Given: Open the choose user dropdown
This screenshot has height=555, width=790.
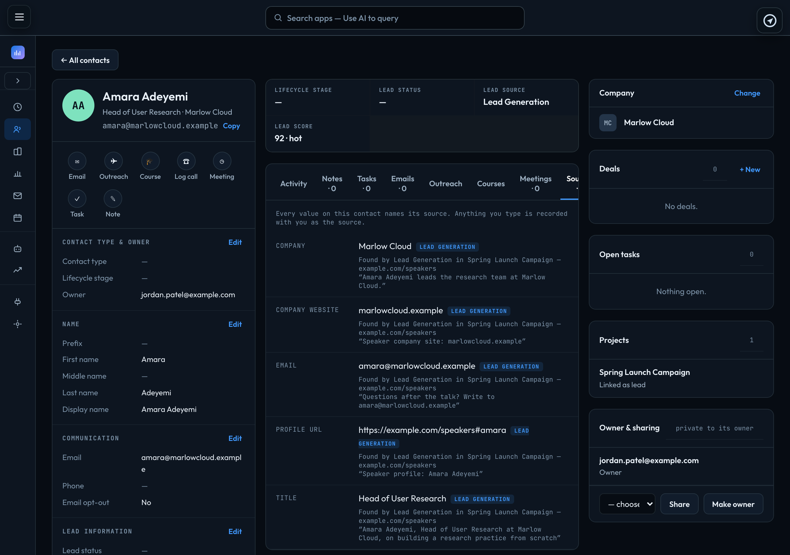Looking at the screenshot, I should point(627,504).
